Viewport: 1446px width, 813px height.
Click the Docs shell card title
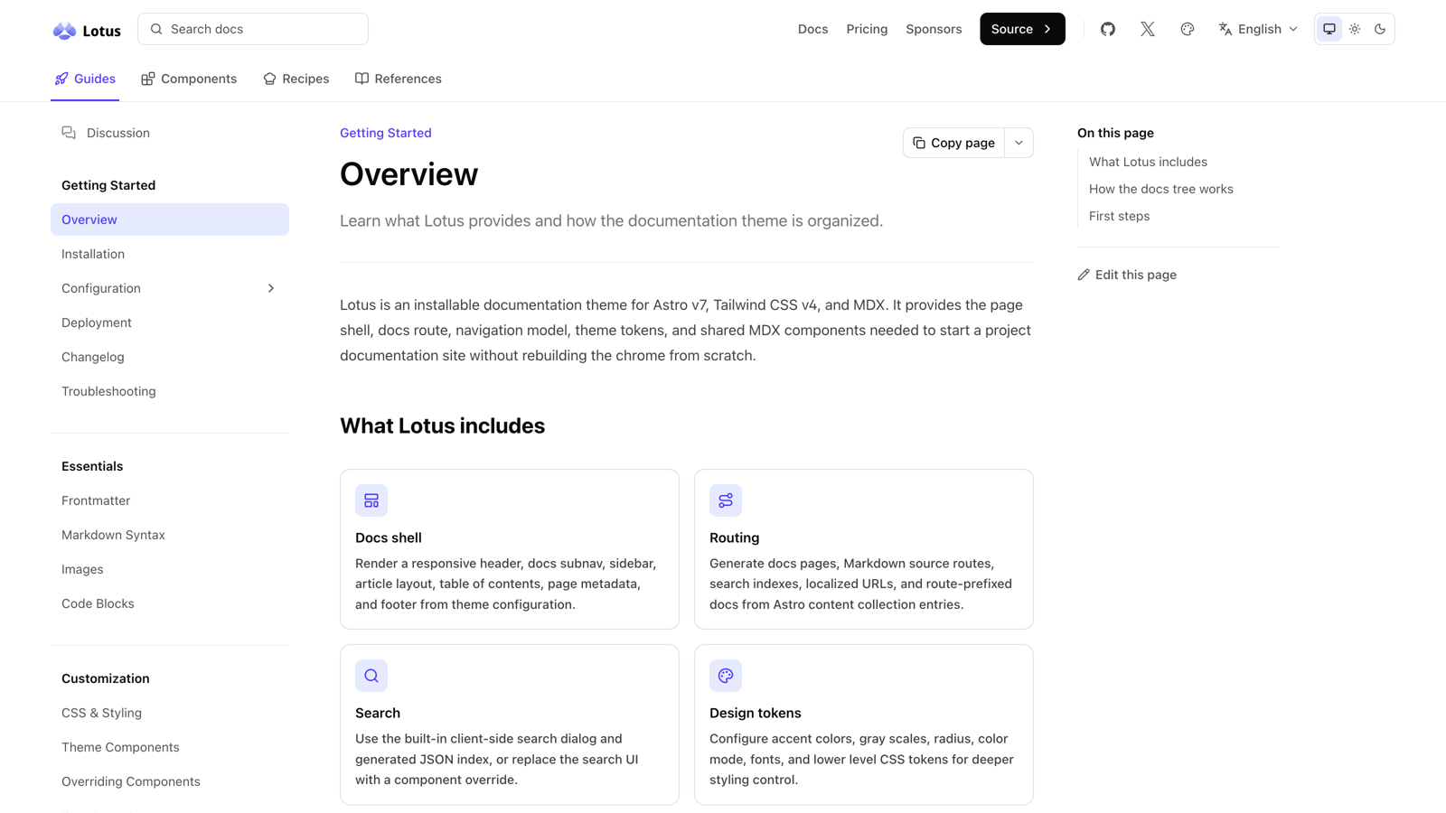[389, 537]
